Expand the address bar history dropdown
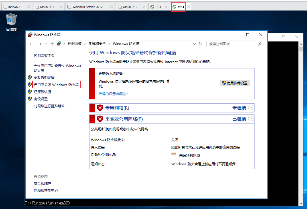 click(x=194, y=44)
